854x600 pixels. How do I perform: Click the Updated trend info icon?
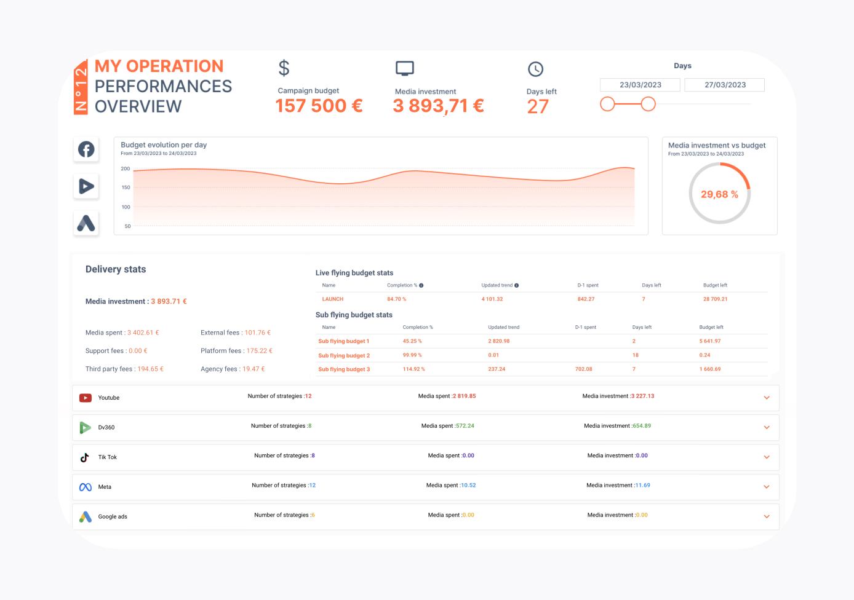click(516, 285)
